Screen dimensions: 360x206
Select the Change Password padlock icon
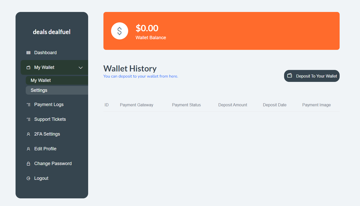pyautogui.click(x=28, y=163)
